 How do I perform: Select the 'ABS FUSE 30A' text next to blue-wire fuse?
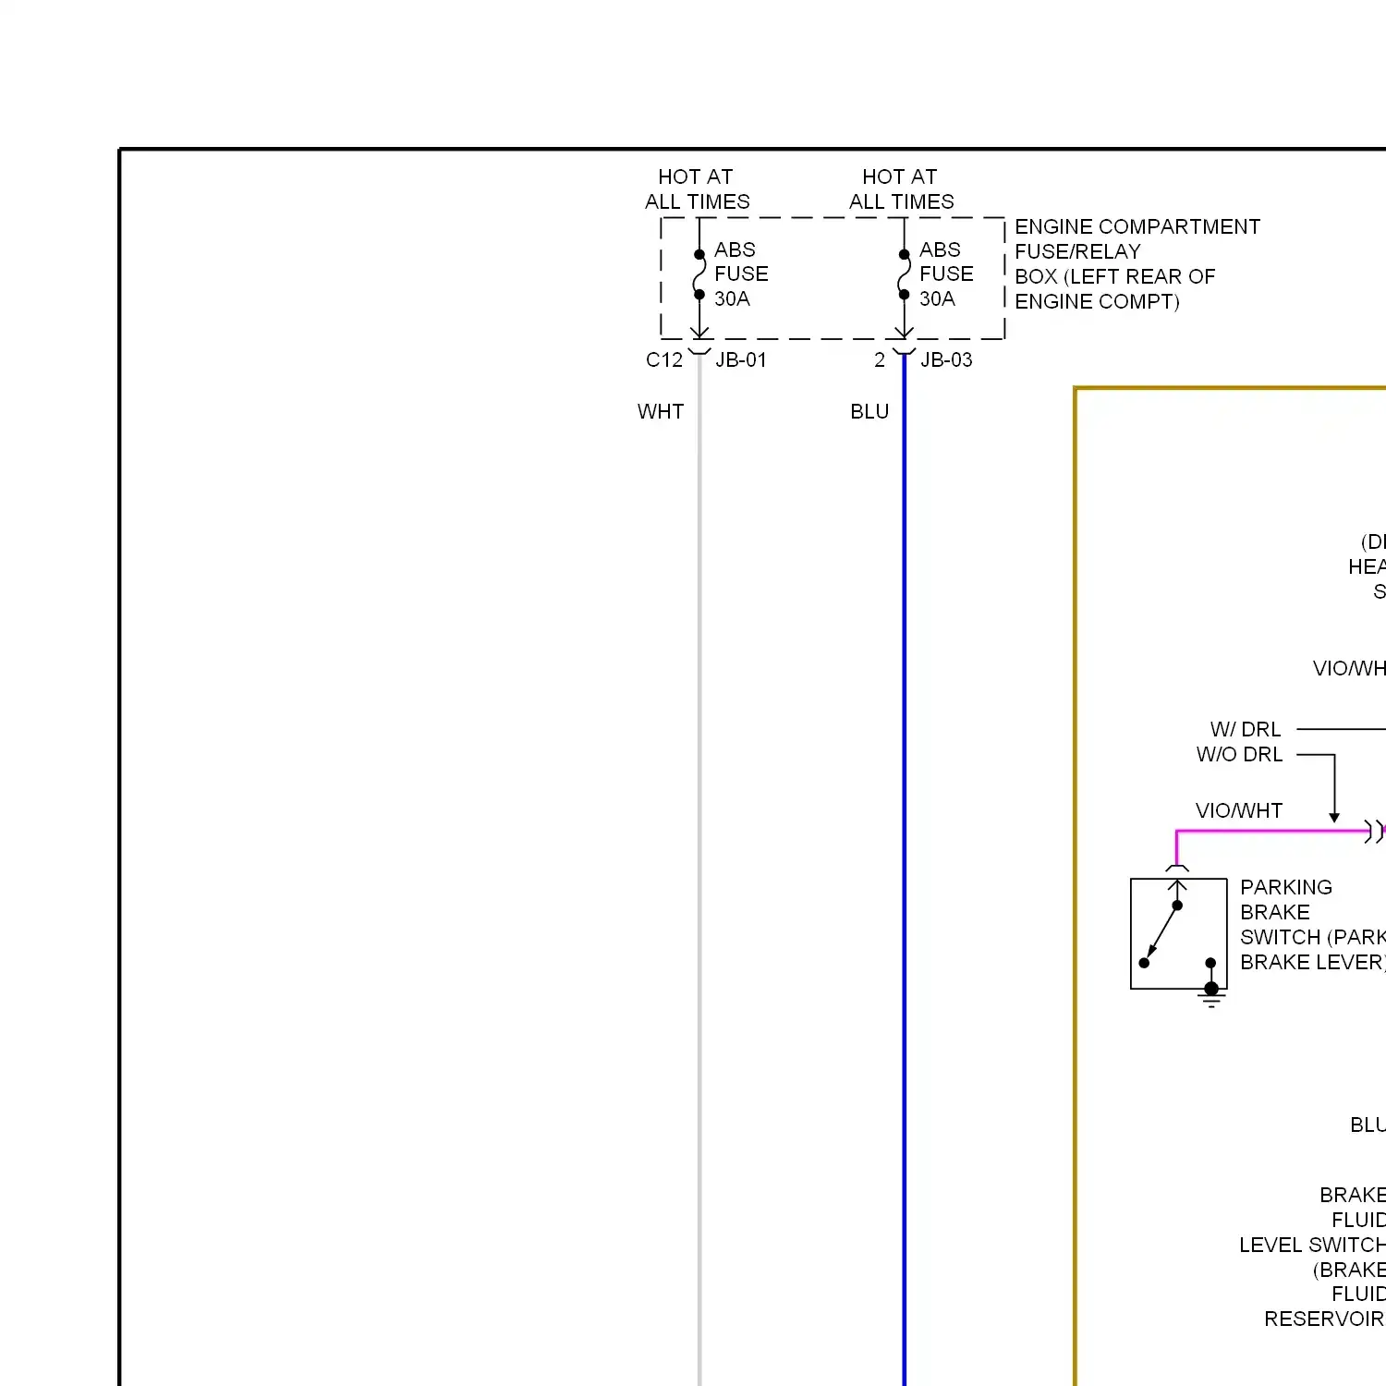pos(946,274)
